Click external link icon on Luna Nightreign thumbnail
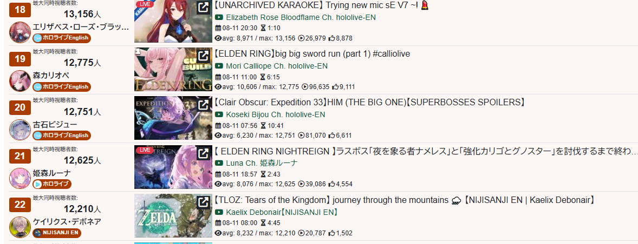Image resolution: width=638 pixels, height=244 pixels. tap(204, 153)
